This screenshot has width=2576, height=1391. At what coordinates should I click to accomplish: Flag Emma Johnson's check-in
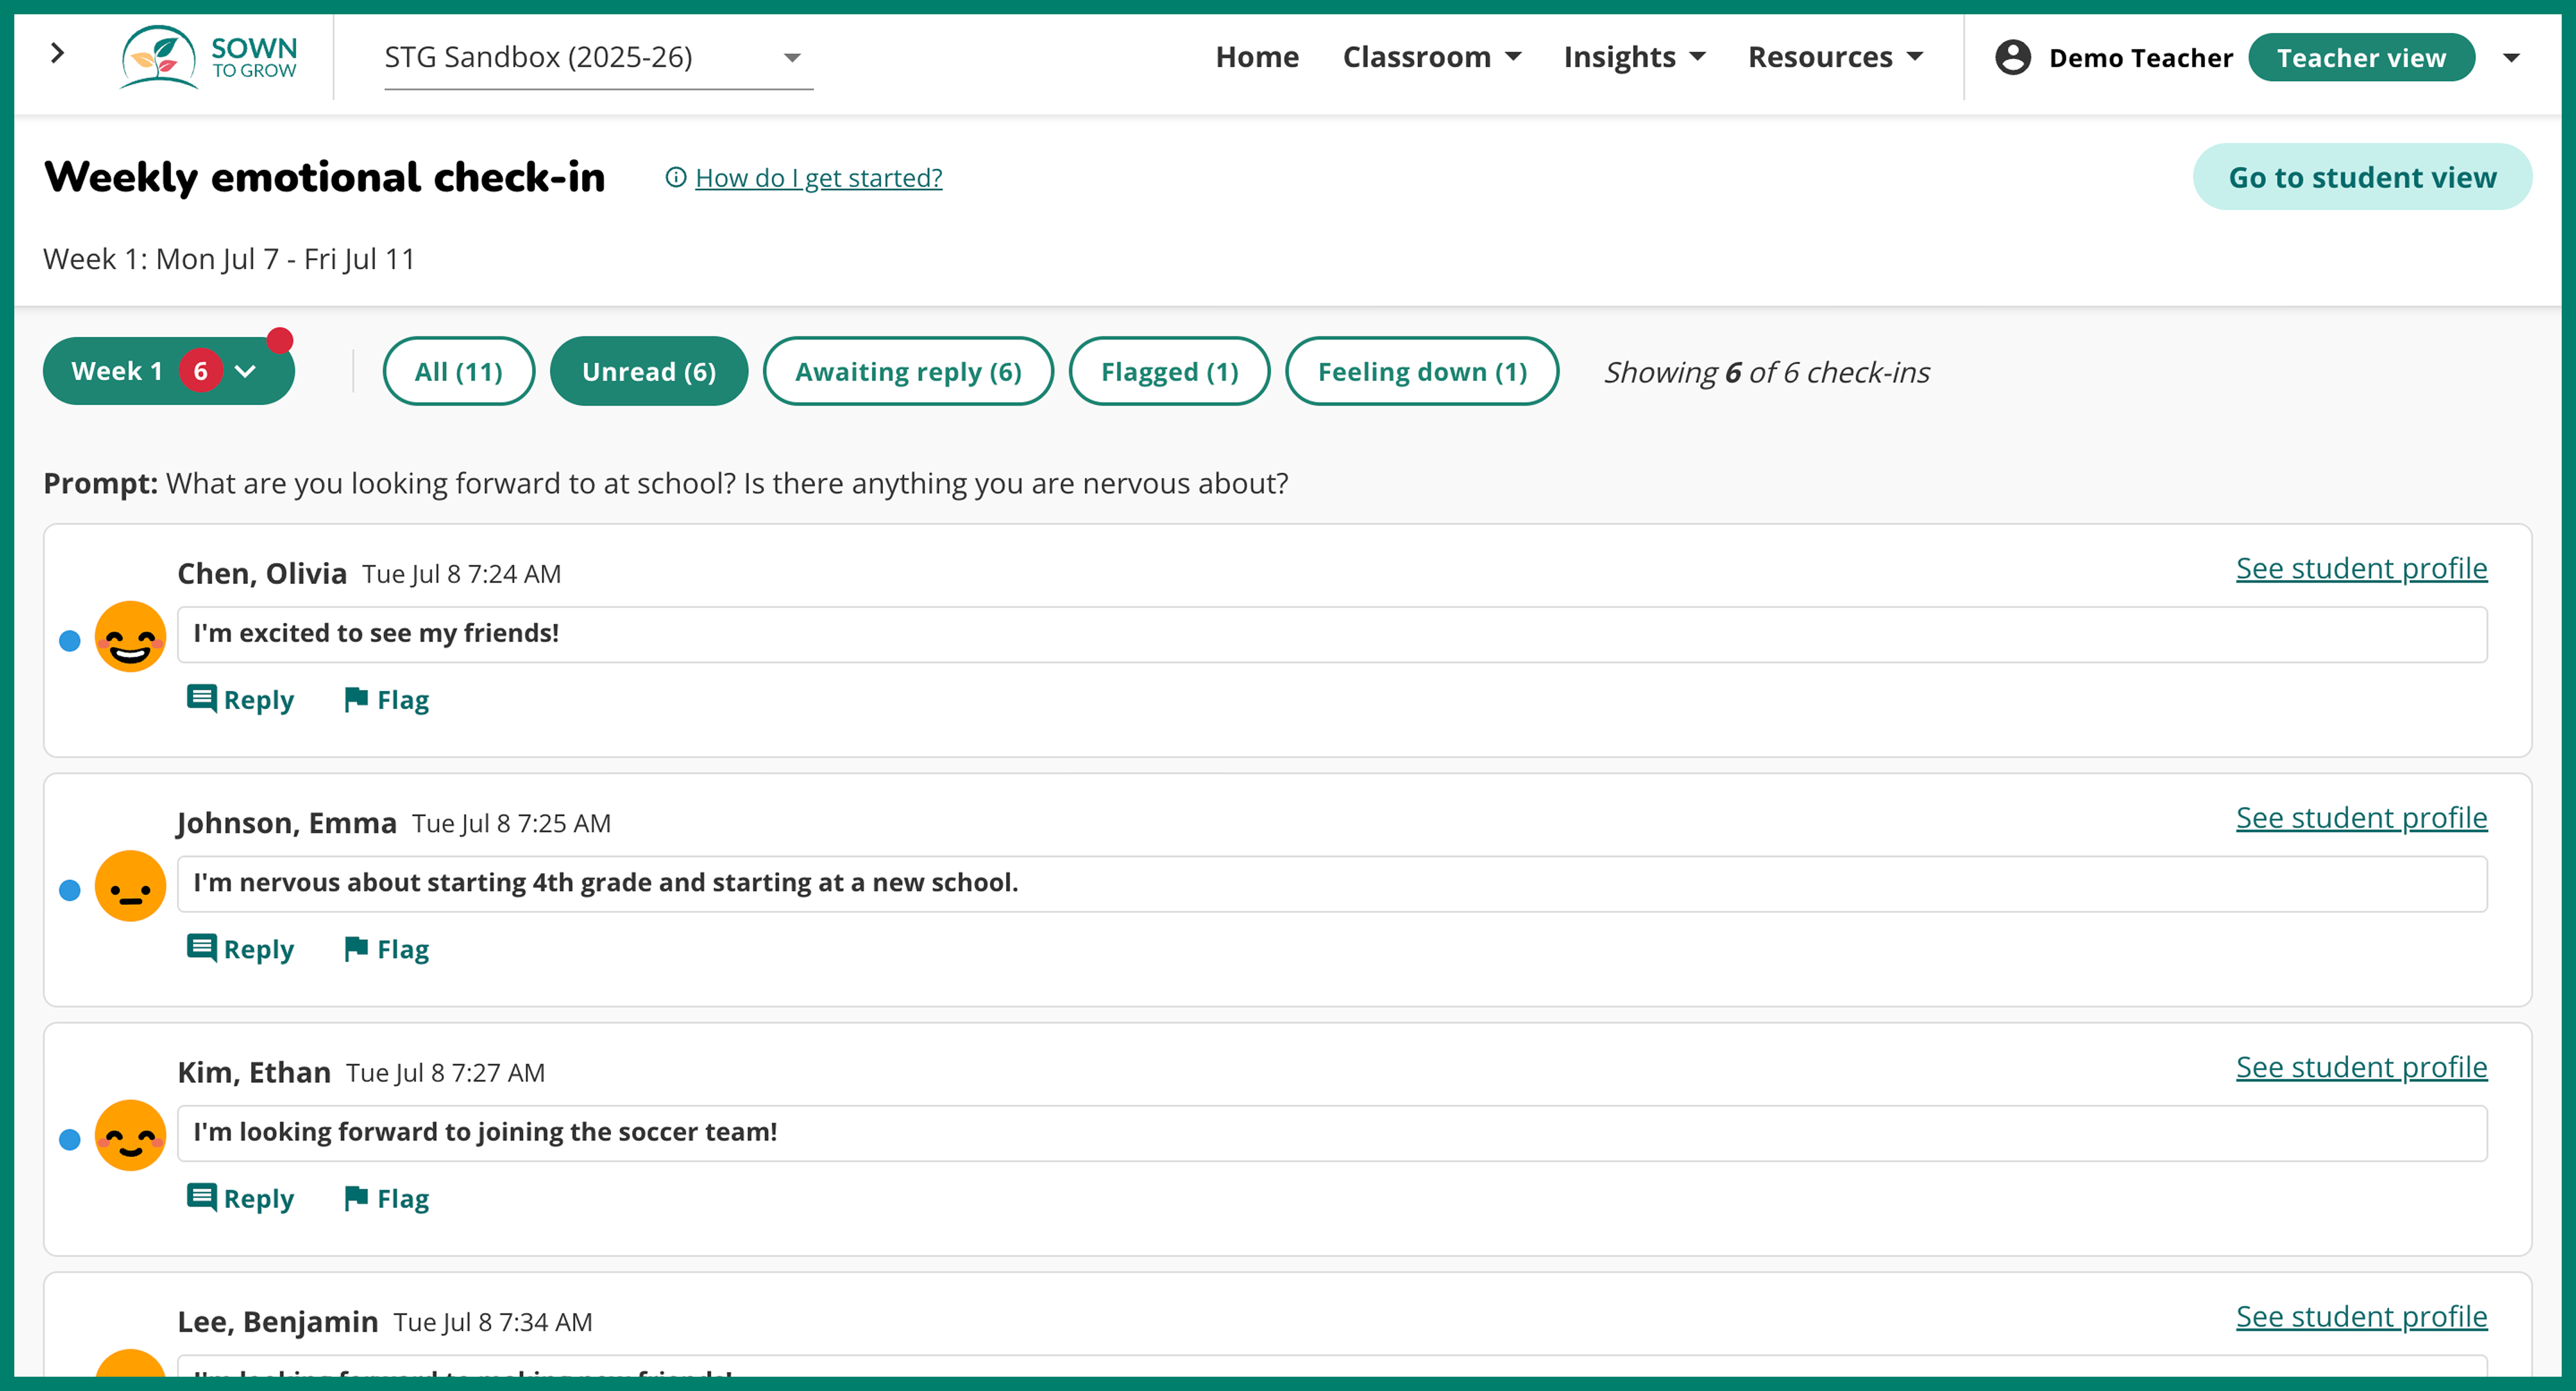click(x=386, y=948)
